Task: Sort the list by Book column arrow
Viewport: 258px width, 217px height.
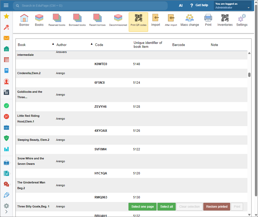Action: pyautogui.click(x=53, y=44)
